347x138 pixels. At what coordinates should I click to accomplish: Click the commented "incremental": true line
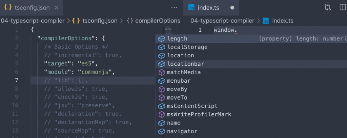tap(83, 55)
